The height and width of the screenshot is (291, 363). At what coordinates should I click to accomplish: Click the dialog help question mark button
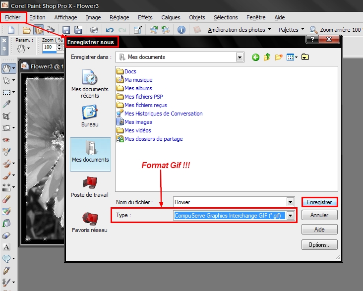pyautogui.click(x=312, y=39)
